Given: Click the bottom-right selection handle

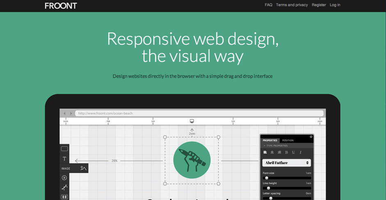Looking at the screenshot, I should coord(218,184).
